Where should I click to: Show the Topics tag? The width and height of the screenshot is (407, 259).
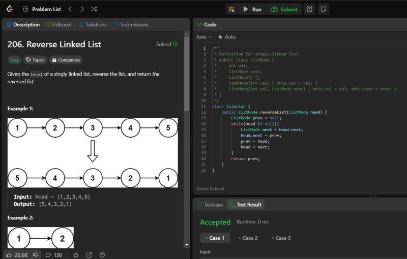click(35, 60)
